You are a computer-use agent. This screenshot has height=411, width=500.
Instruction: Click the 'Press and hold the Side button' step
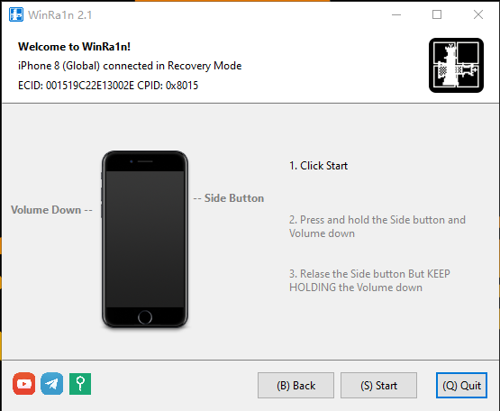coord(377,226)
